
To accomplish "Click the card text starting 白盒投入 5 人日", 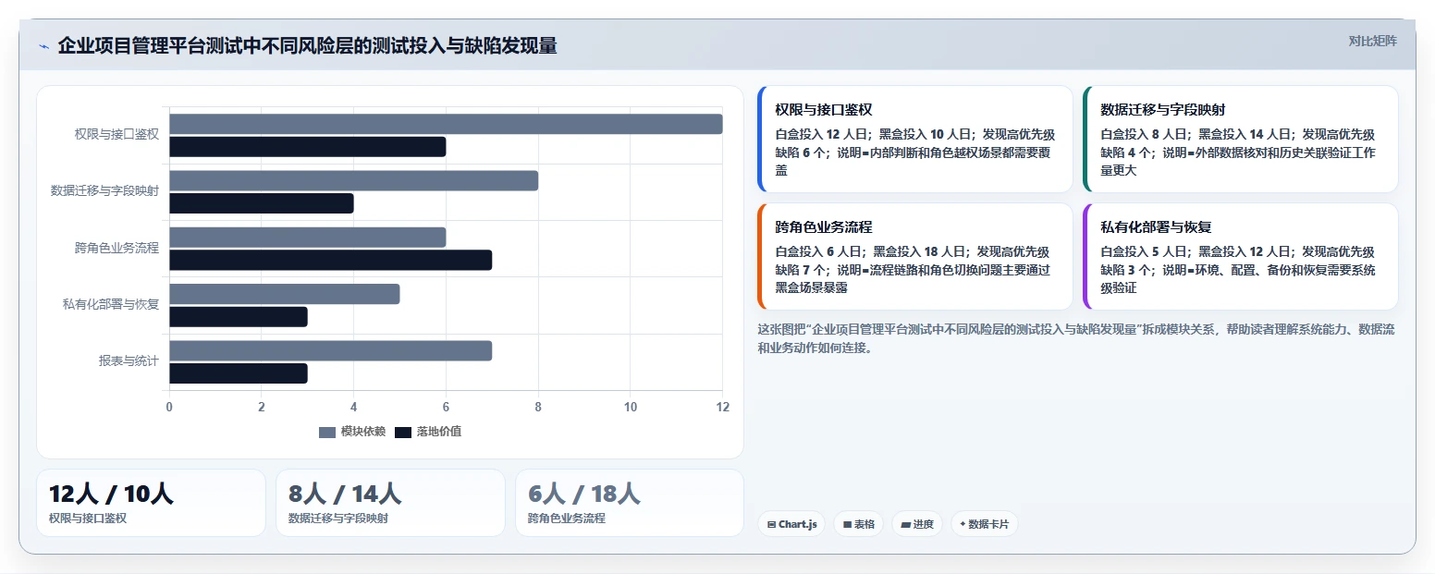I will tap(1239, 270).
